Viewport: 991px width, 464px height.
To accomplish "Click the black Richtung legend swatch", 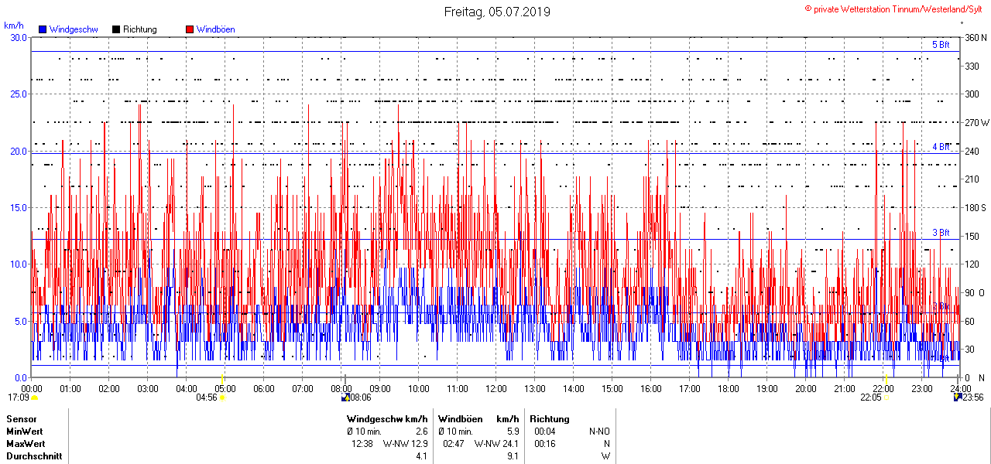I will (116, 29).
